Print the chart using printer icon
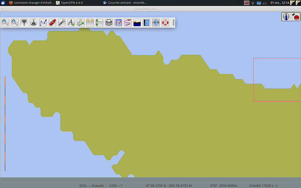The width and height of the screenshot is (301, 188). coord(109,22)
